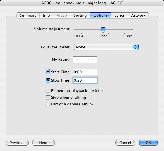164x151 pixels.
Task: Confirm changes with OK
Action: 148,143
